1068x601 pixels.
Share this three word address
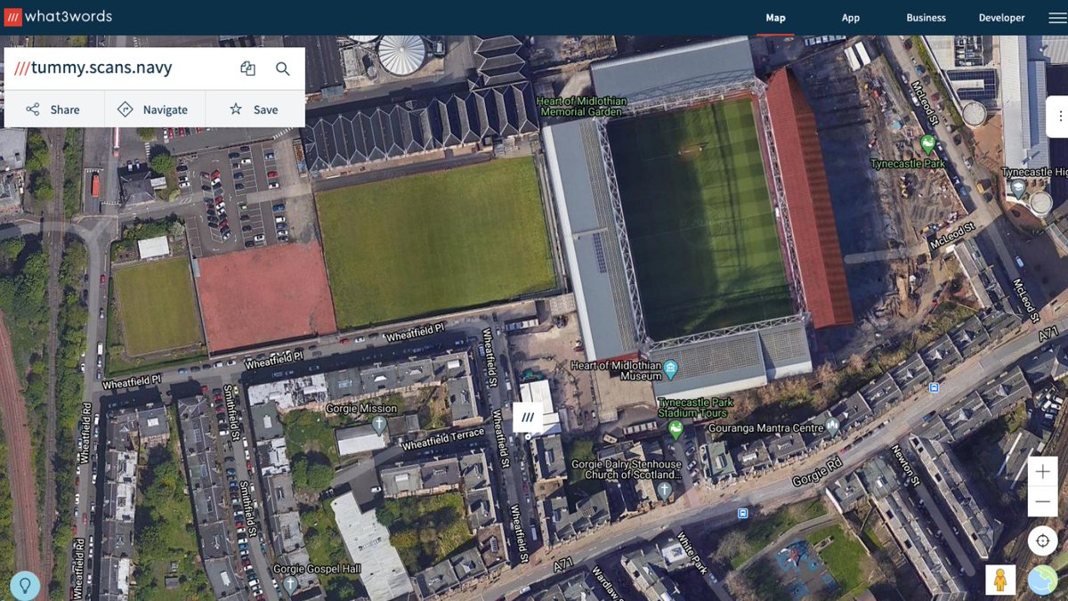pyautogui.click(x=53, y=110)
